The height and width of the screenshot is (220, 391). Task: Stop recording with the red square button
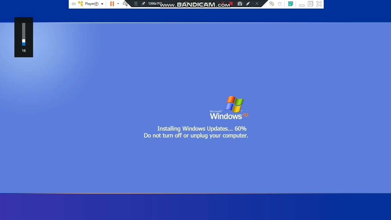(x=231, y=4)
